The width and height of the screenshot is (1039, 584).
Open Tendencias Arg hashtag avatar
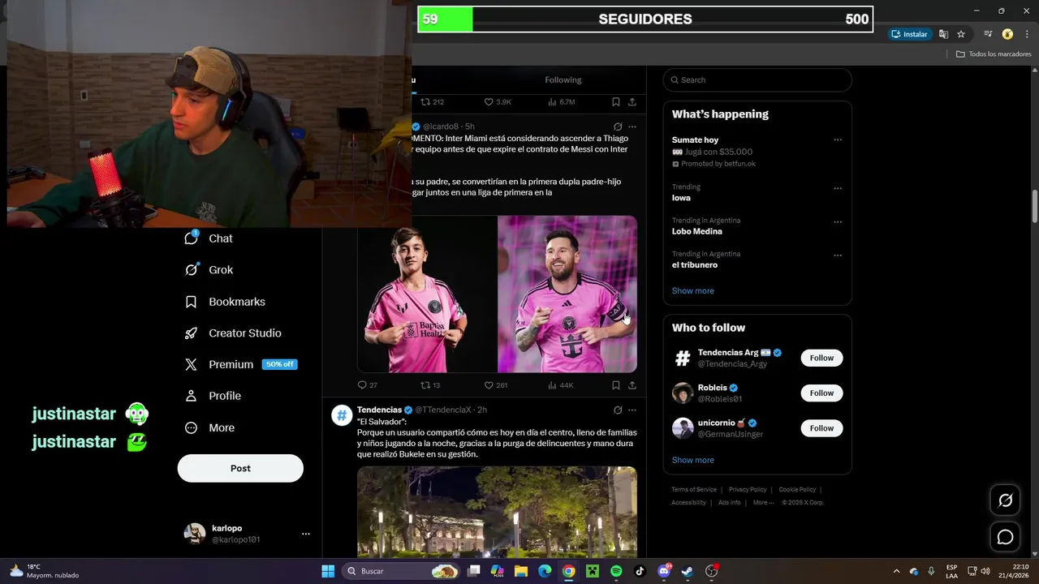[x=683, y=358]
